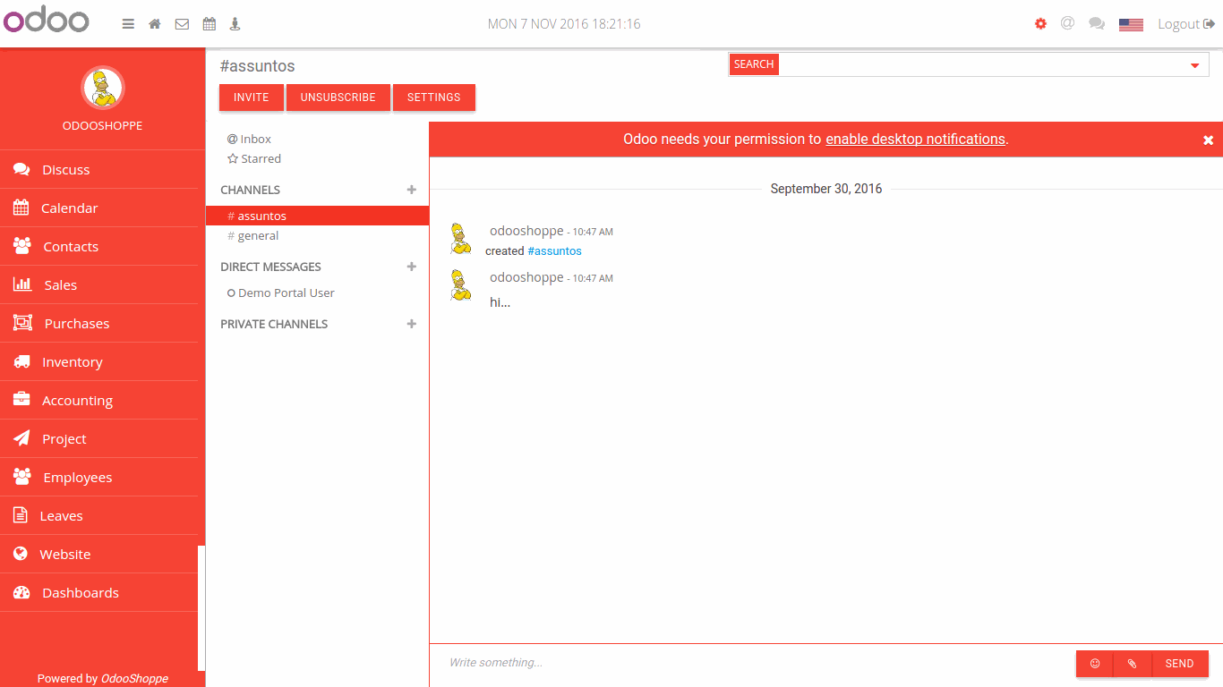Image resolution: width=1223 pixels, height=687 pixels.
Task: Dismiss the notification permission banner
Action: 1208,140
